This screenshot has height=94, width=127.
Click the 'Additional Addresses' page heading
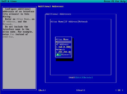coord(51,6)
